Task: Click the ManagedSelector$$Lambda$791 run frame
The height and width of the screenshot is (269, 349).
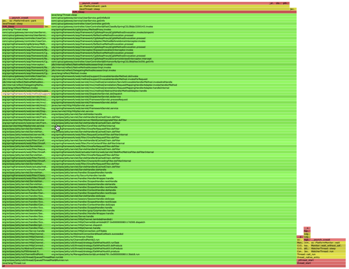Action: (174, 254)
